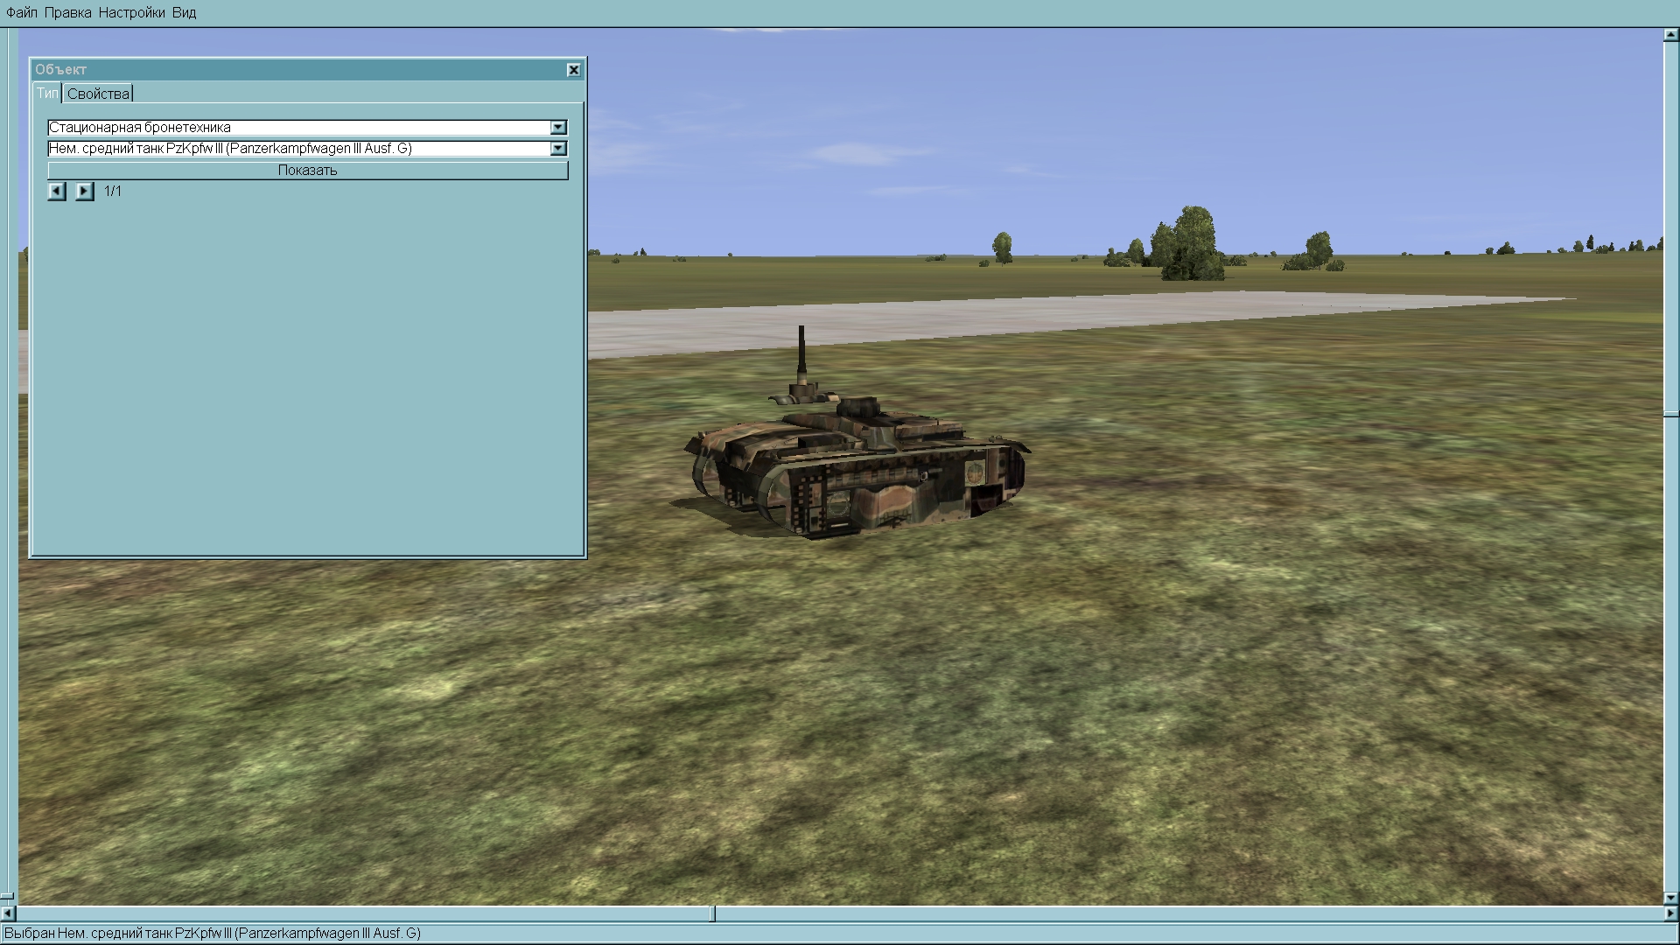Open the Файл menu
The height and width of the screenshot is (945, 1680).
click(x=22, y=12)
